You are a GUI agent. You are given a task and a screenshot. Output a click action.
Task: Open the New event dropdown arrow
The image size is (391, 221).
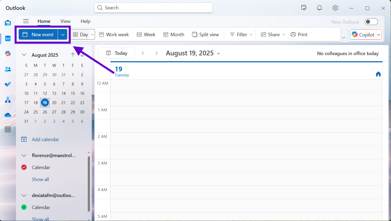pyautogui.click(x=63, y=34)
